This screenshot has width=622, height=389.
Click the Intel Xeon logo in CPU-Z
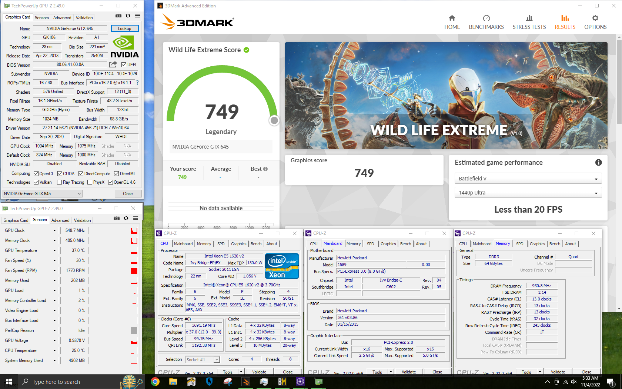click(282, 266)
